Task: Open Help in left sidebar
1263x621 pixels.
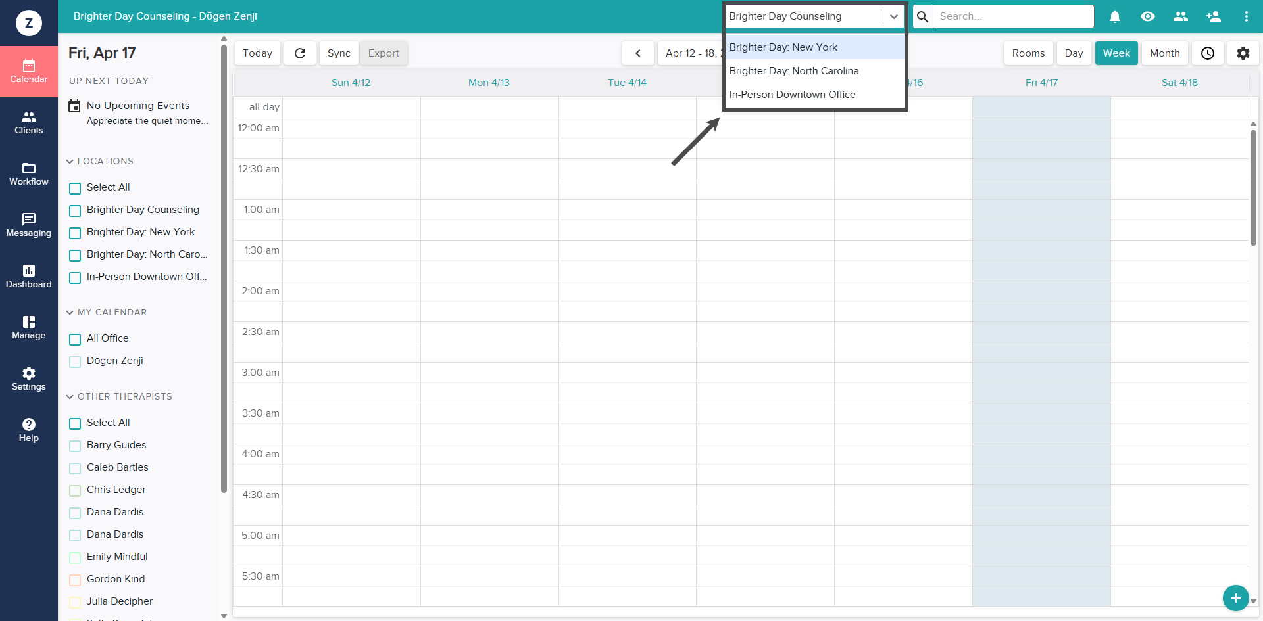Action: (29, 430)
